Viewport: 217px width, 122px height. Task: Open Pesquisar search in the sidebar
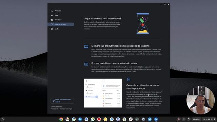(58, 11)
